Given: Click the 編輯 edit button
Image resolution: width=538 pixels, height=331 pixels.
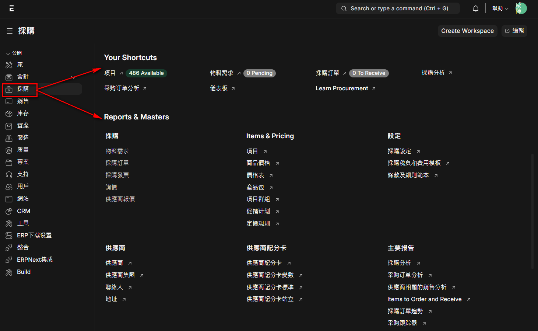Looking at the screenshot, I should coord(514,31).
